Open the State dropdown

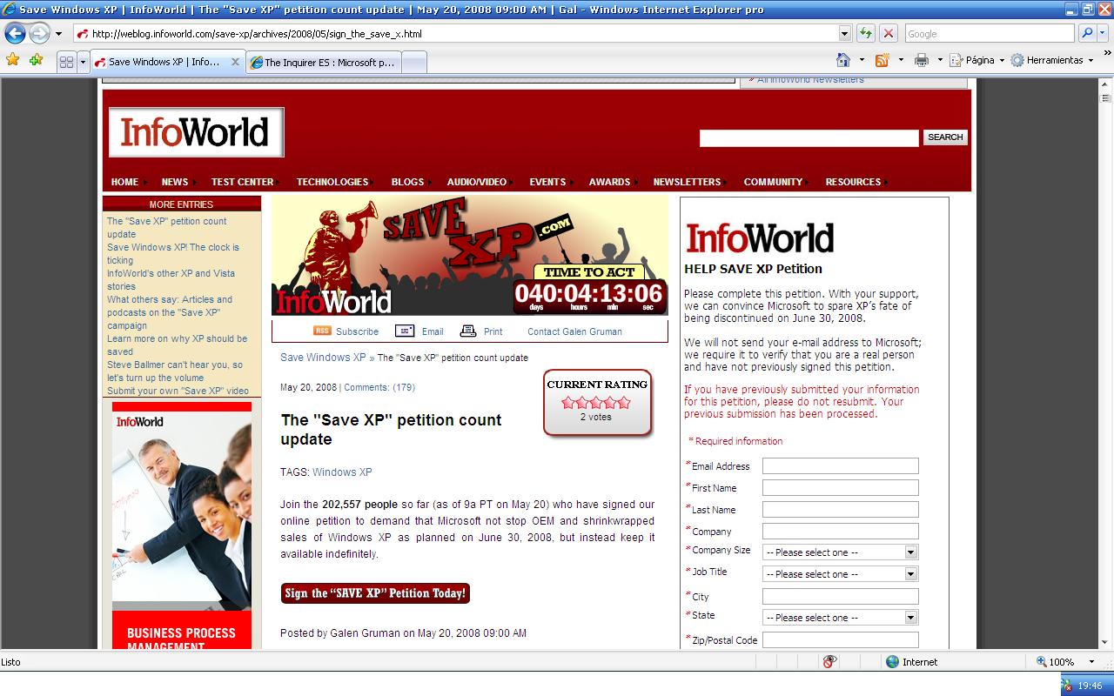(840, 618)
